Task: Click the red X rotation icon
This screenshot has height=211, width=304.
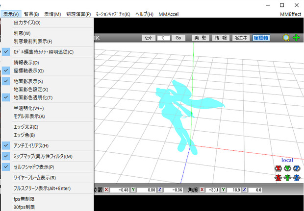Action: [x=278, y=168]
